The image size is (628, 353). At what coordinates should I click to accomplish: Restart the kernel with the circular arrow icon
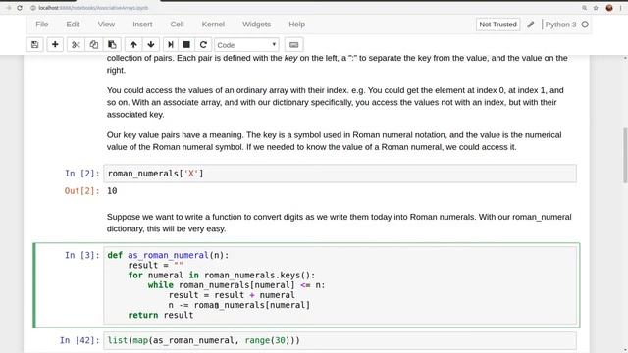(203, 45)
